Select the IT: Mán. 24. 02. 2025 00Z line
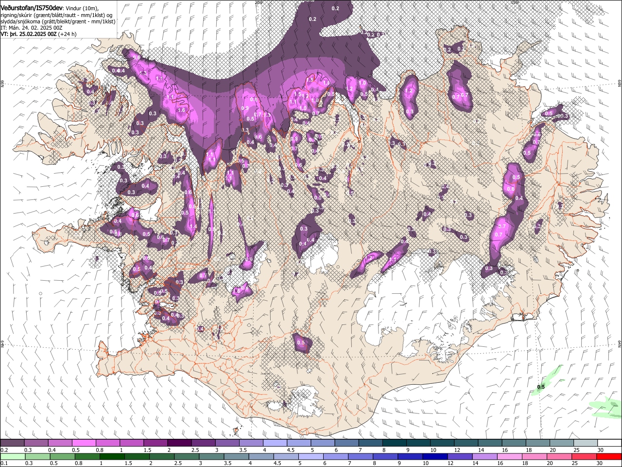This screenshot has height=467, width=622. [32, 28]
